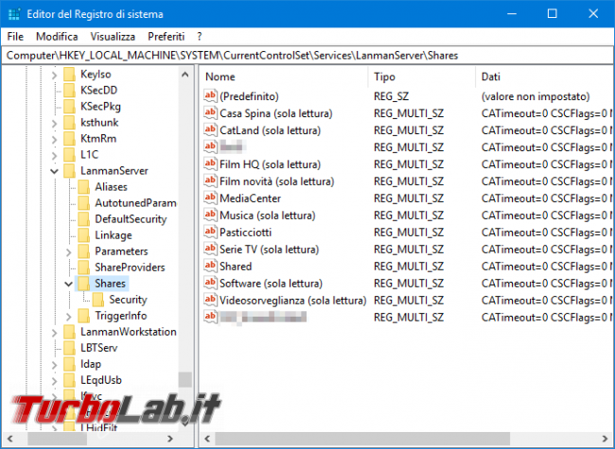Click the CatLand value icon
Image resolution: width=615 pixels, height=449 pixels.
point(210,130)
